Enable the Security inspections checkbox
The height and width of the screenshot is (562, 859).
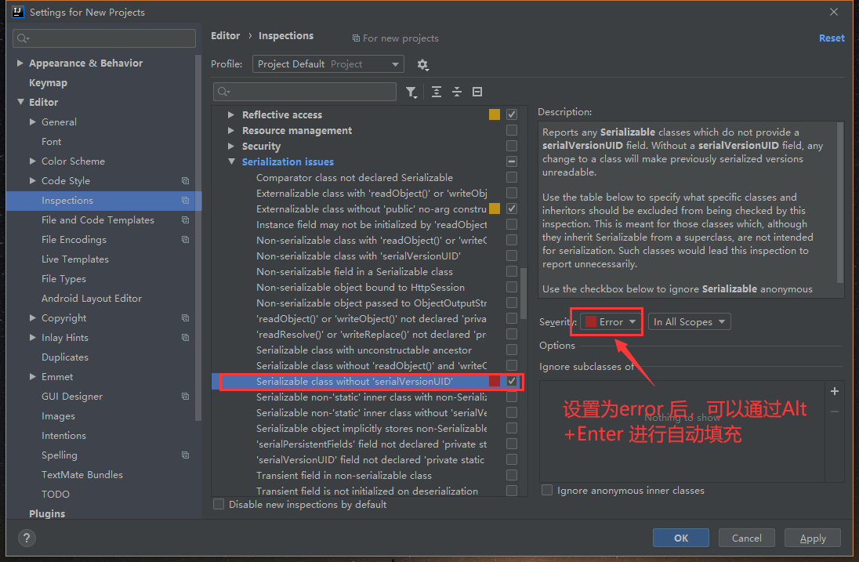click(512, 146)
